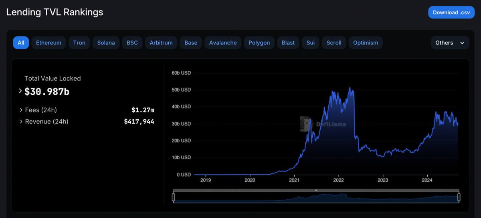Filter rankings by Optimism
This screenshot has height=218, width=481.
pos(366,43)
